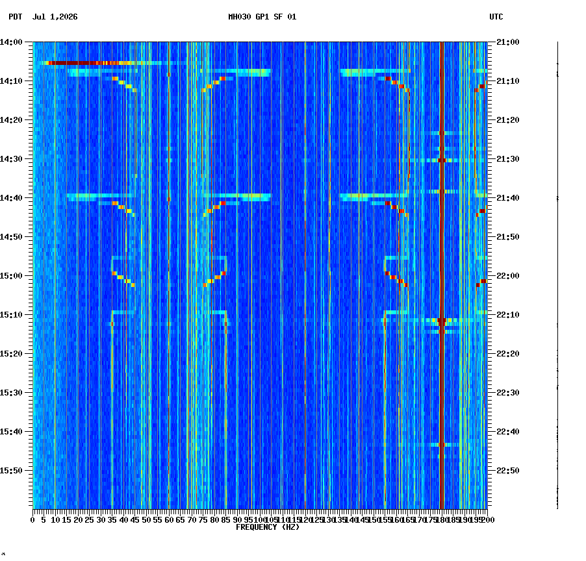Select the 14:40 PDT time label
586x561 pixels.
tap(11, 198)
